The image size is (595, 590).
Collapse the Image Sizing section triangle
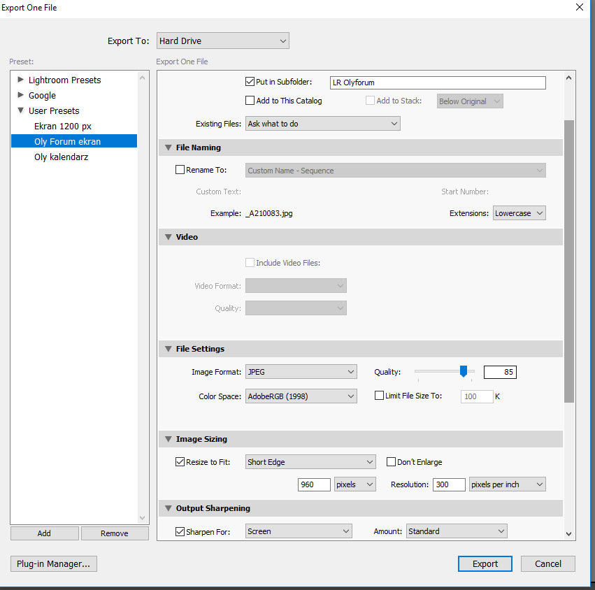169,439
